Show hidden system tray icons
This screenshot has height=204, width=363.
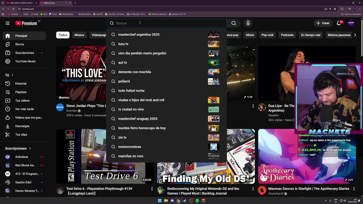(326, 201)
